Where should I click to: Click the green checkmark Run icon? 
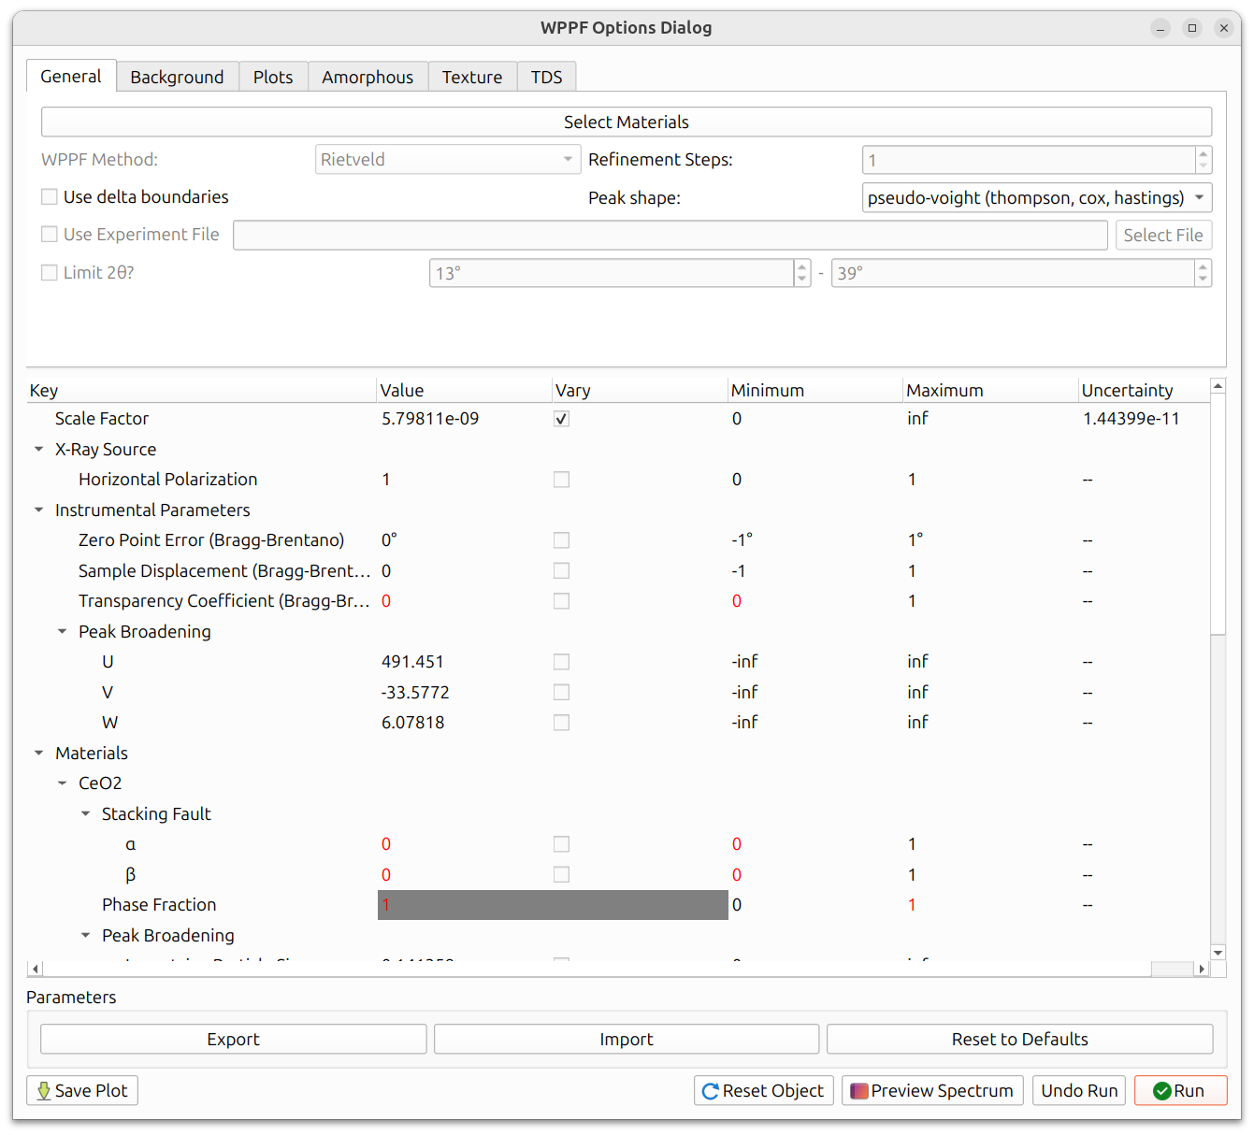(x=1162, y=1091)
